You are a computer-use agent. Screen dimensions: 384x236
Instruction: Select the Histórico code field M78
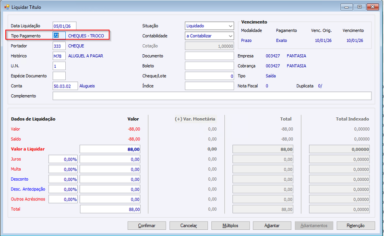[59, 56]
